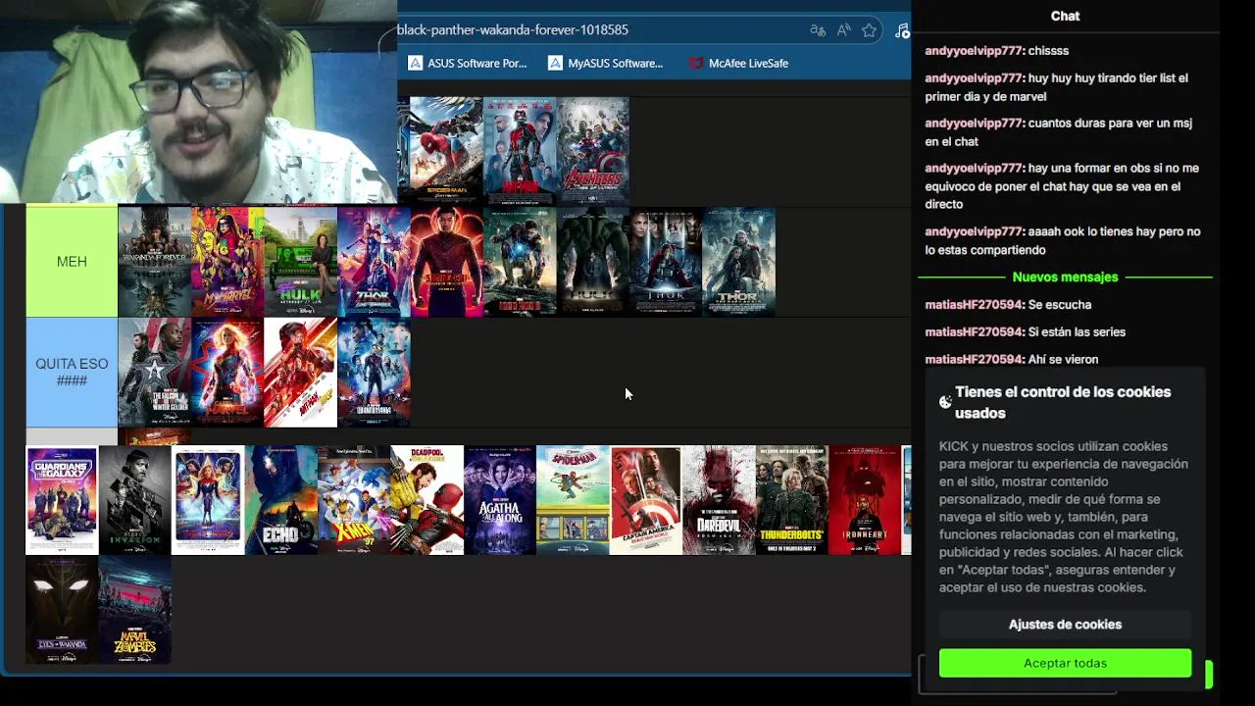Select the Agatha All Along poster
The width and height of the screenshot is (1255, 706).
(500, 500)
